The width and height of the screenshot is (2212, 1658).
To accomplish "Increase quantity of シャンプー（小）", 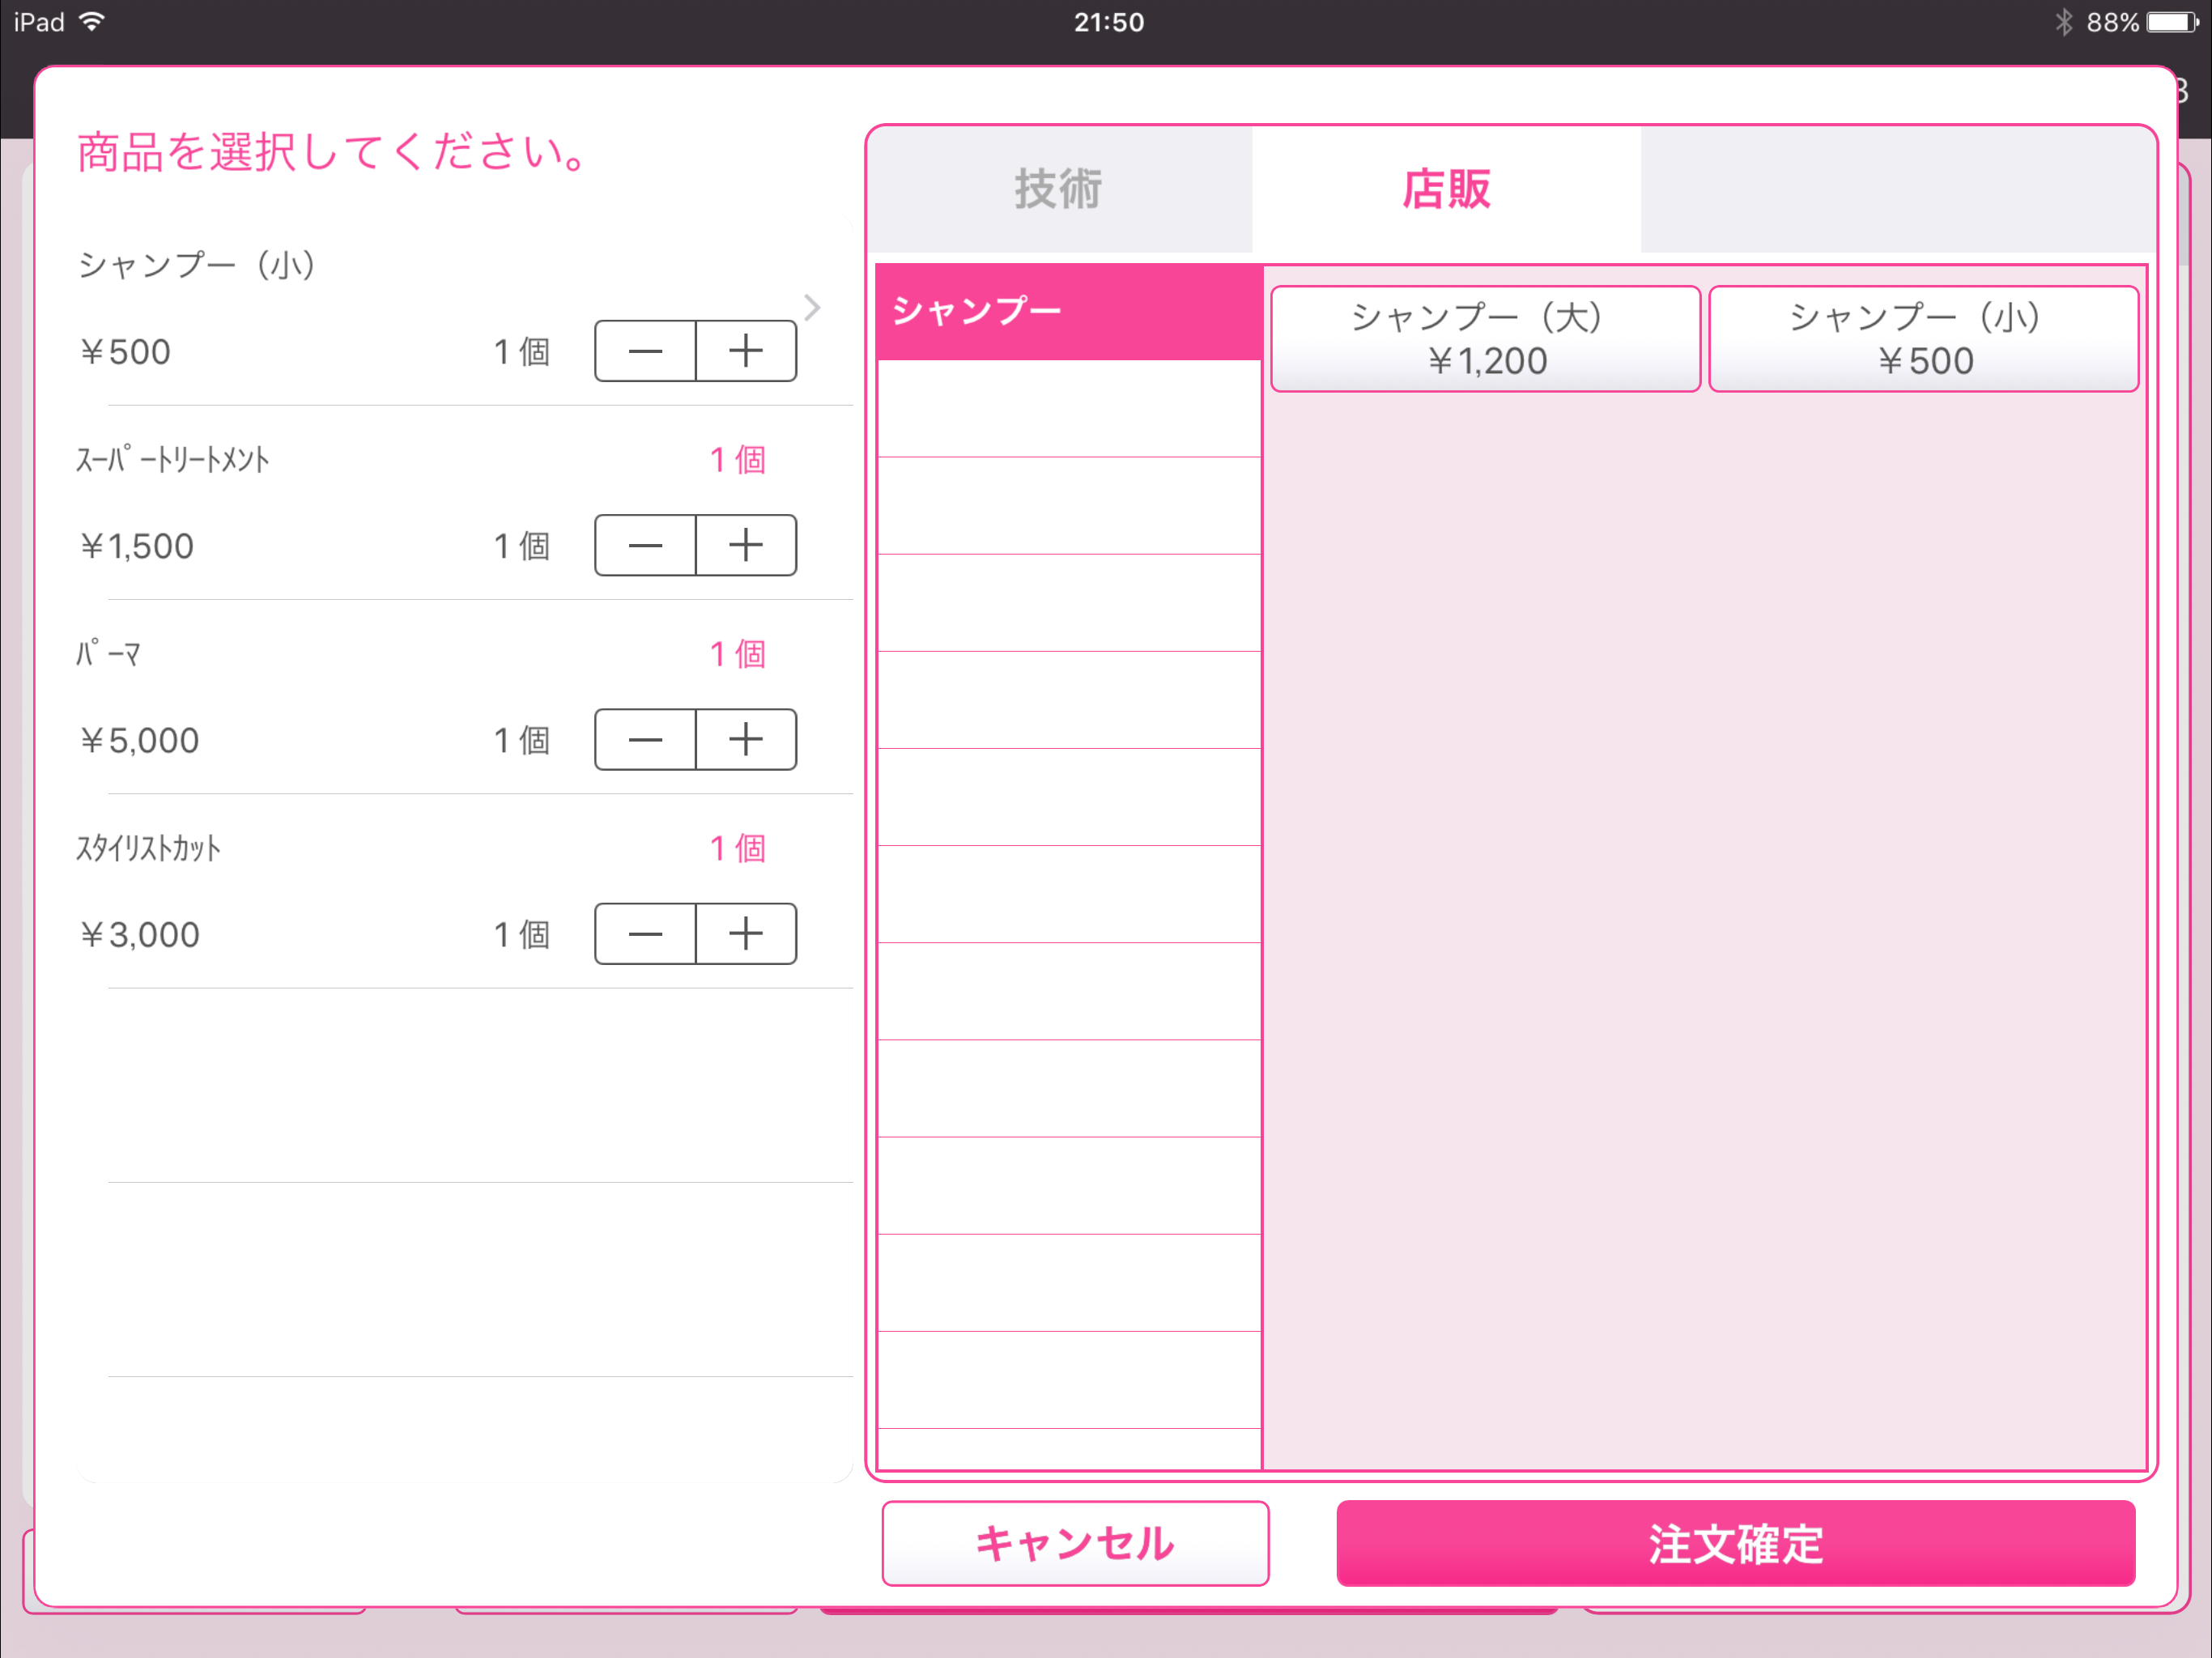I will (746, 351).
